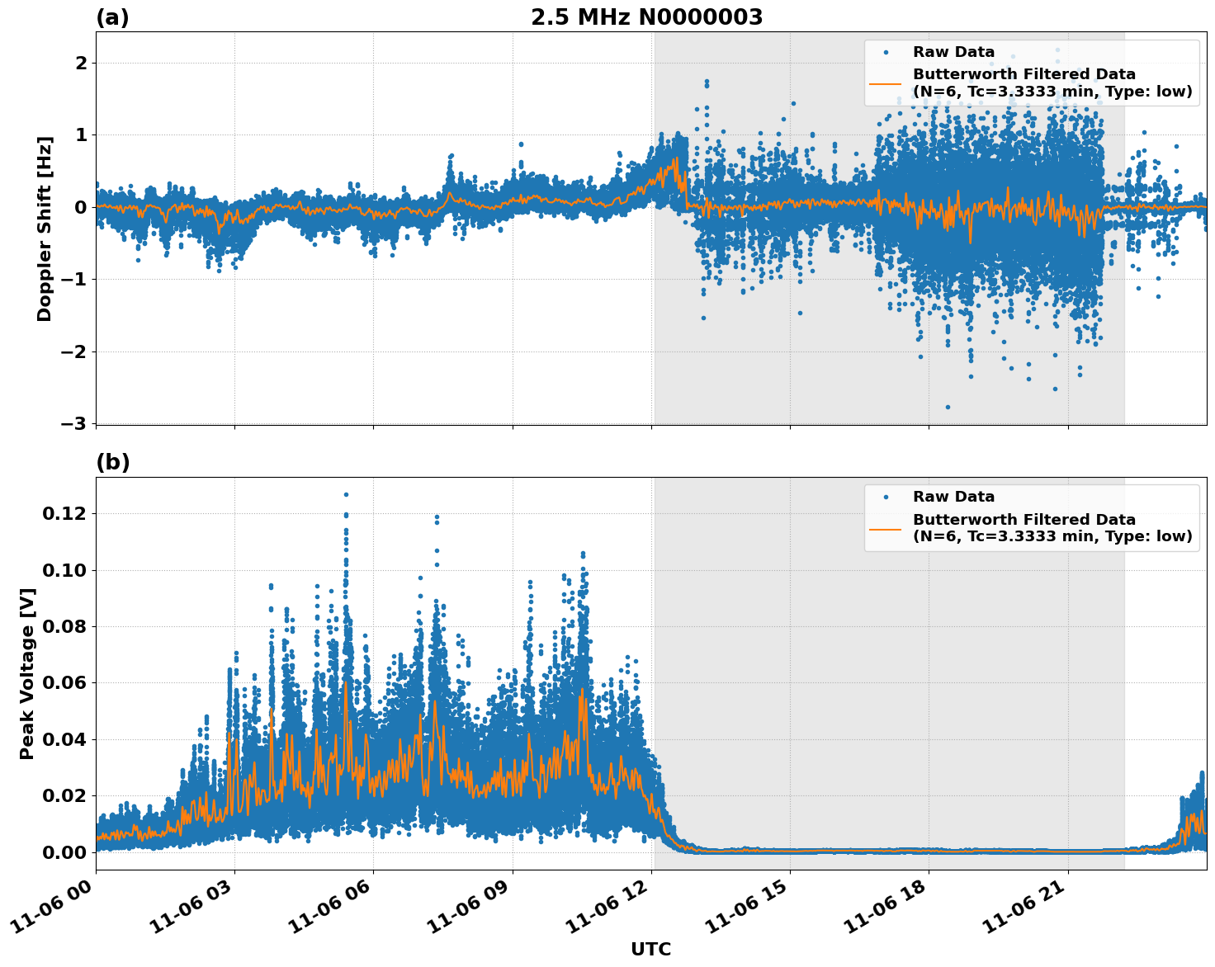
Task: Pick the "11-06 21" x-axis tick label
Action: click(x=1020, y=908)
